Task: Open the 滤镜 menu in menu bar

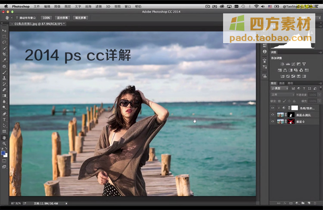Action: pos(99,6)
